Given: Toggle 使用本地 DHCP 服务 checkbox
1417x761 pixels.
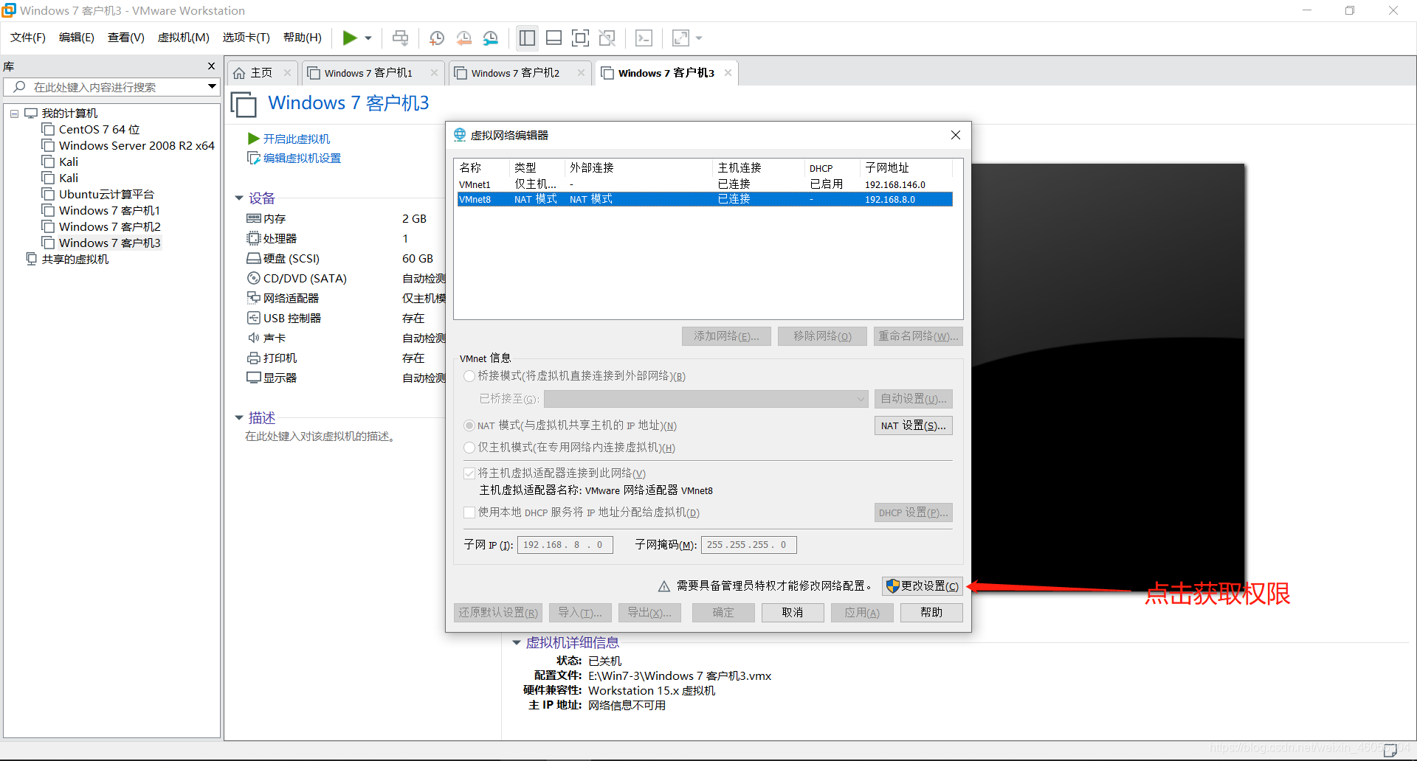Looking at the screenshot, I should click(469, 512).
